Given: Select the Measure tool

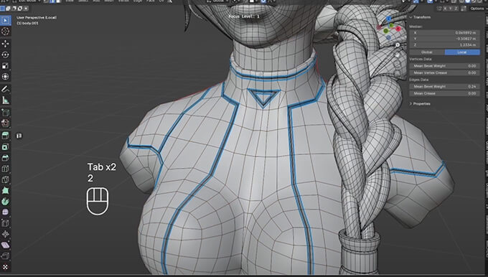Looking at the screenshot, I should coord(5,100).
